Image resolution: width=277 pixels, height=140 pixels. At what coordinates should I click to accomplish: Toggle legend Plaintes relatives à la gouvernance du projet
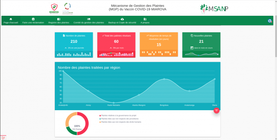(x=118, y=116)
